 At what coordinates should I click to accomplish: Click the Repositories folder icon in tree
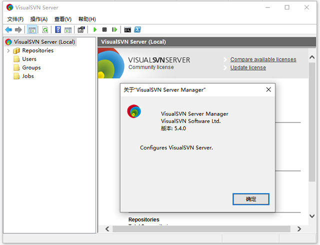(16, 50)
